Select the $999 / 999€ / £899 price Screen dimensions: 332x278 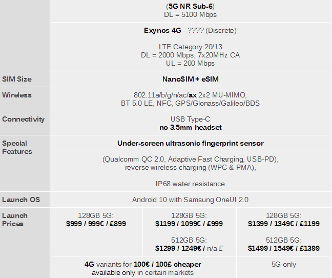[x=96, y=224]
